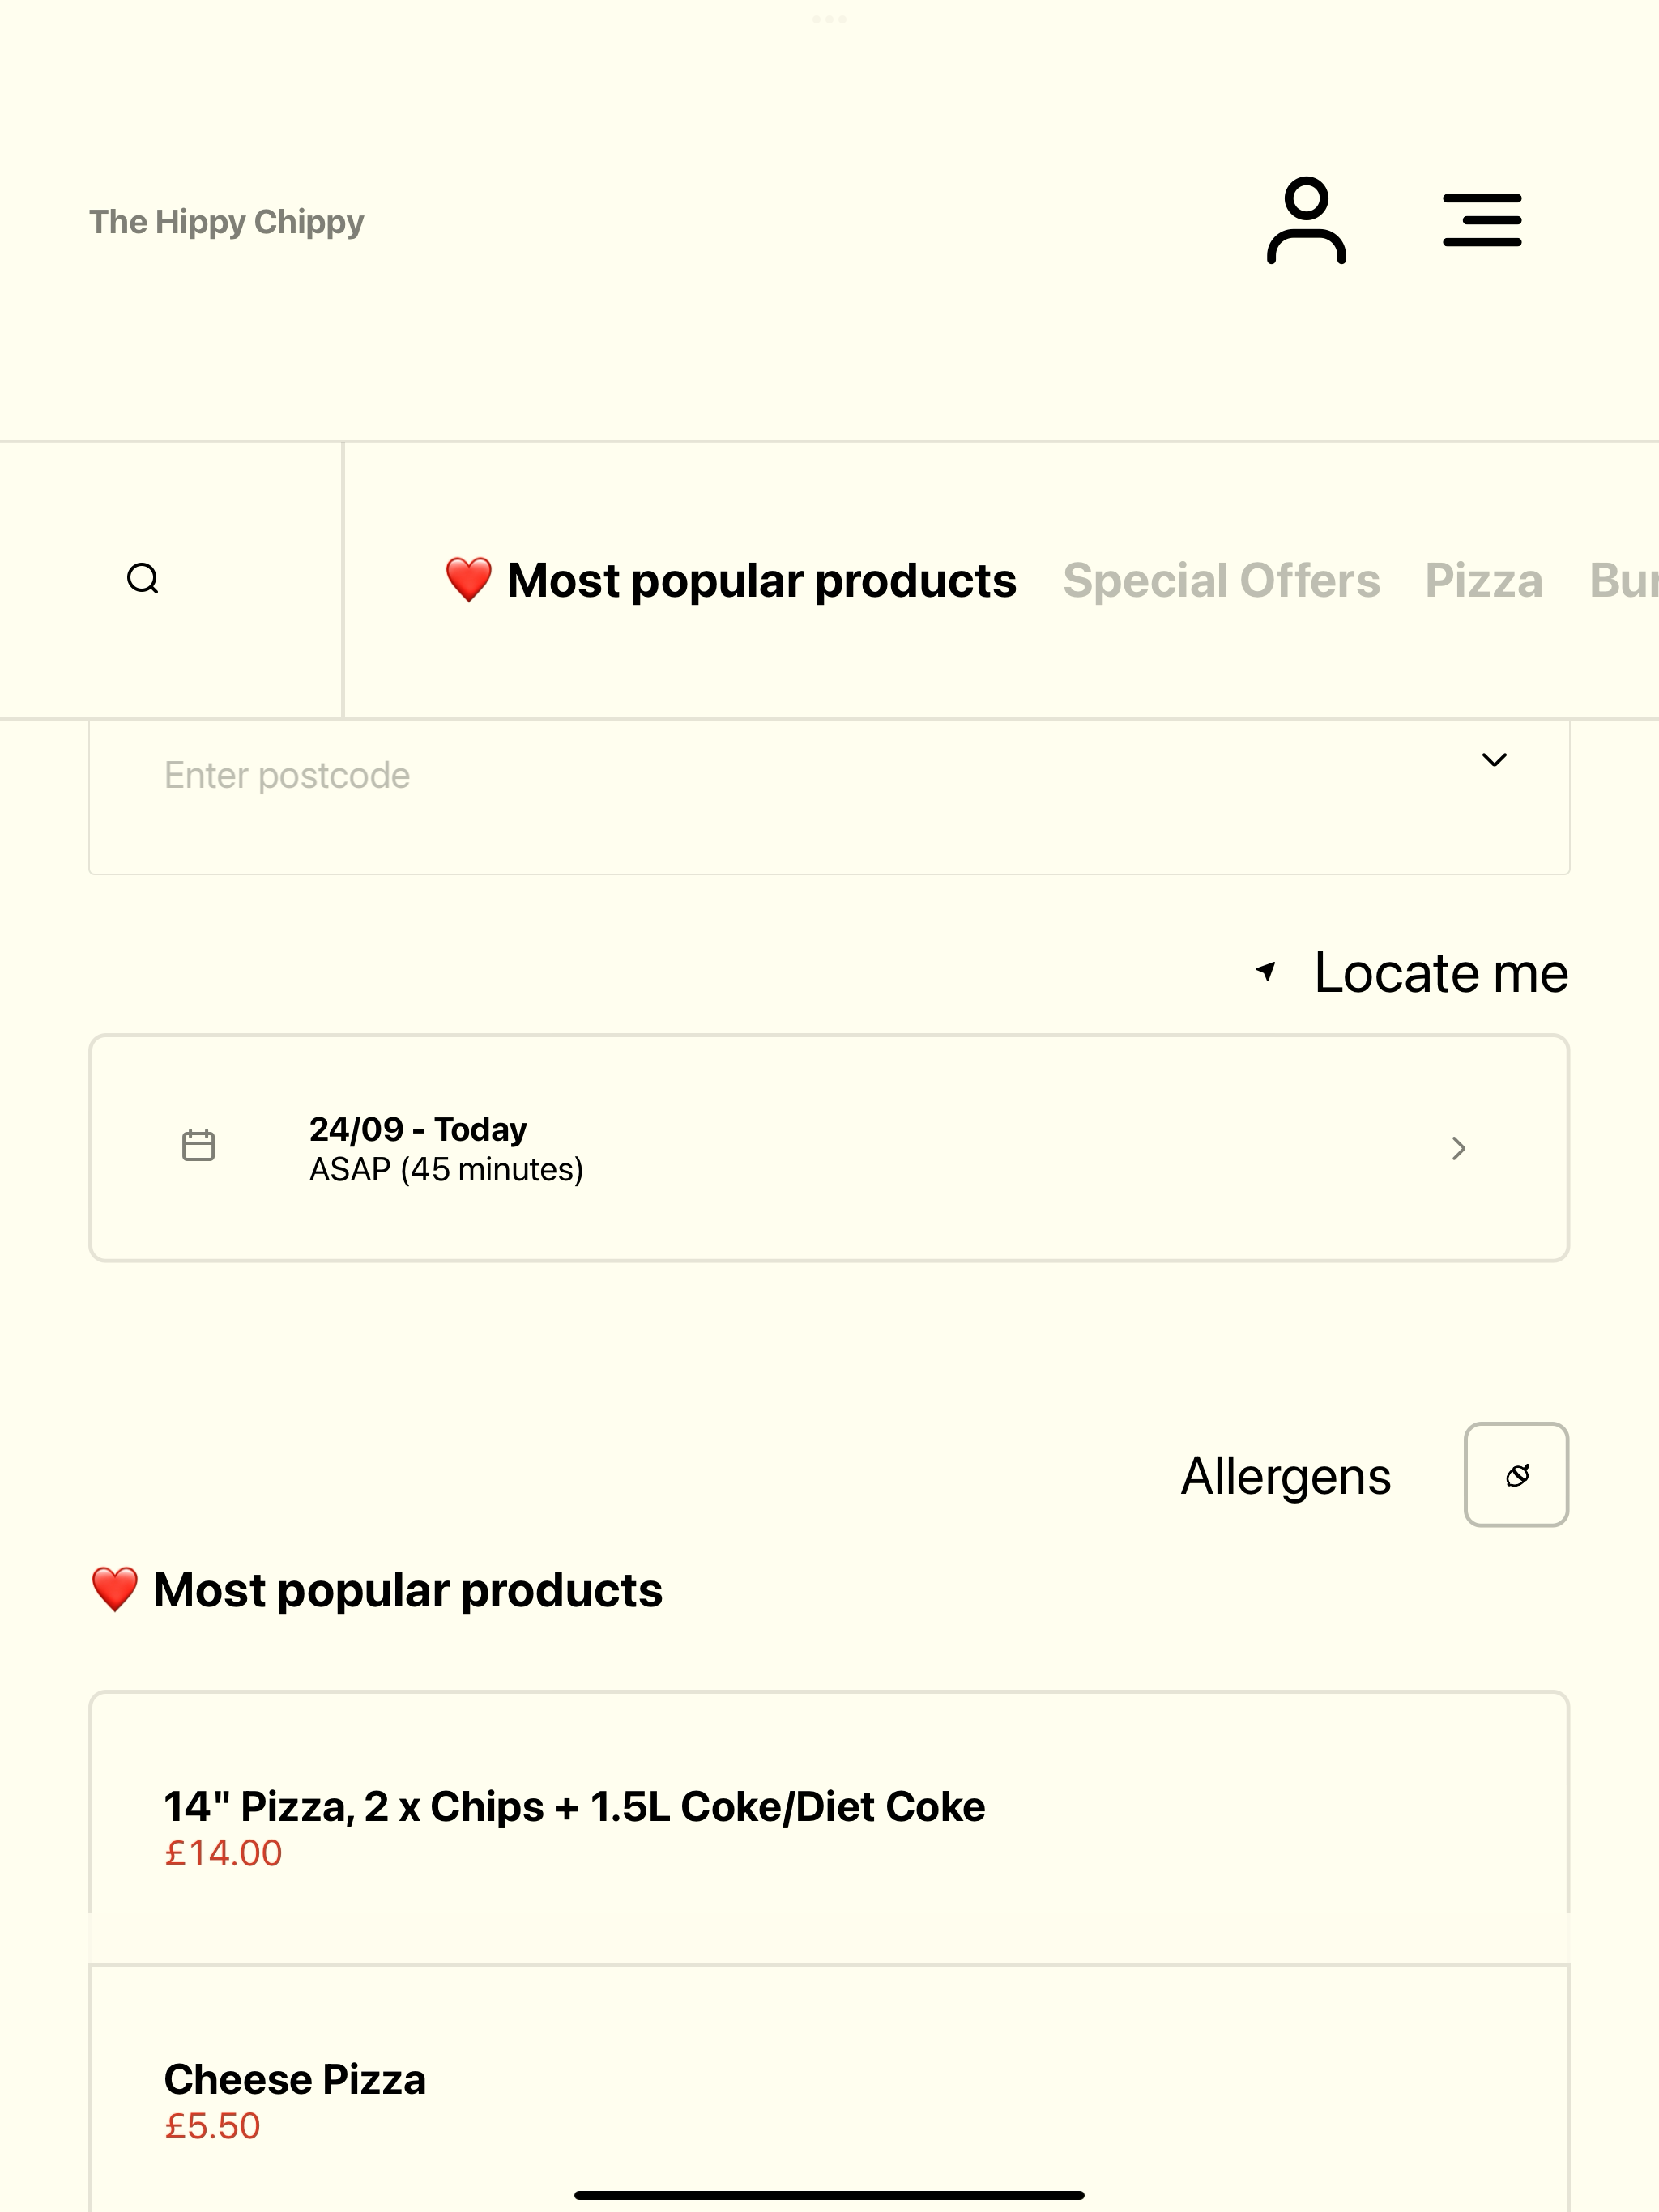Select the Cheese Pizza item

829,2090
